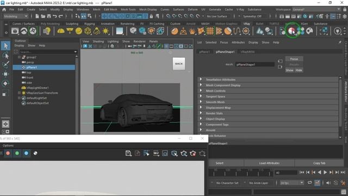Select the Paint selection brush tool
Image resolution: width=348 pixels, height=196 pixels.
tap(5, 64)
